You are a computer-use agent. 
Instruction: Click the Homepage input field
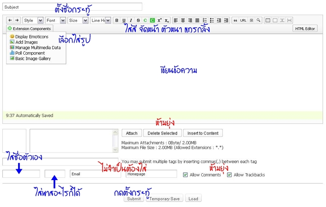coord(151,174)
